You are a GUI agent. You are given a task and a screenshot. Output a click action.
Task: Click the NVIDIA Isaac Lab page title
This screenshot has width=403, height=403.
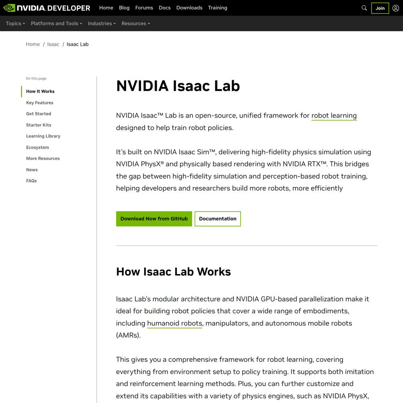[x=178, y=85]
